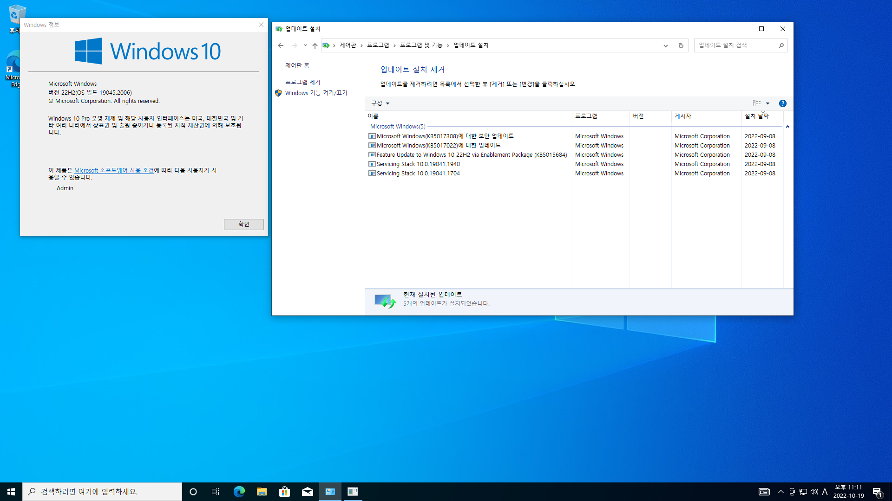Close the Windows 정보 dialog
The width and height of the screenshot is (892, 501).
pyautogui.click(x=261, y=25)
